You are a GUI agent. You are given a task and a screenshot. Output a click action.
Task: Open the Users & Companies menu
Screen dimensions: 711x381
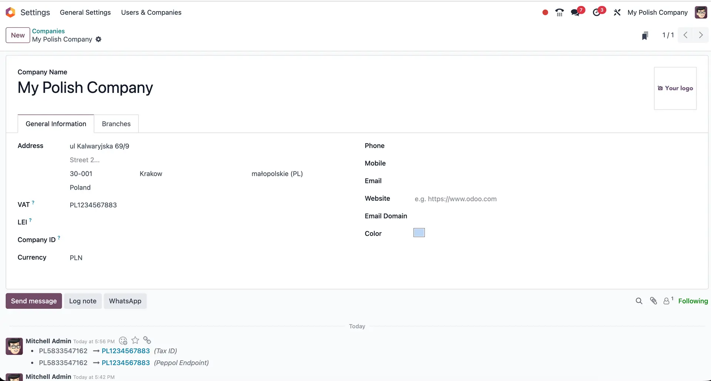click(x=151, y=13)
